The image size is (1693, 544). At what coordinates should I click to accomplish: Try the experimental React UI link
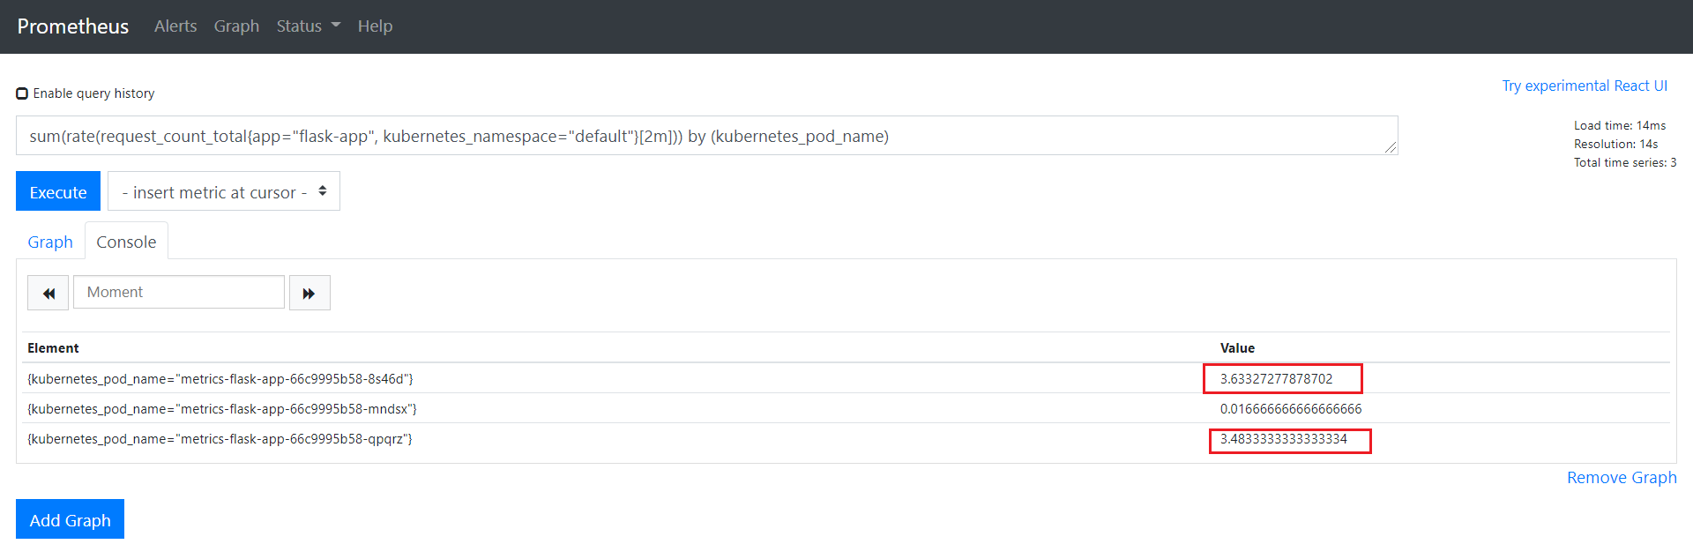pos(1584,86)
